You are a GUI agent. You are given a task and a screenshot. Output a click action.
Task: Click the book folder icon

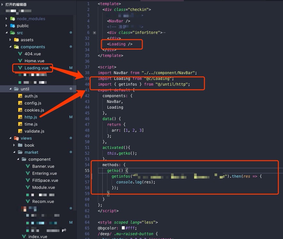tap(20, 145)
